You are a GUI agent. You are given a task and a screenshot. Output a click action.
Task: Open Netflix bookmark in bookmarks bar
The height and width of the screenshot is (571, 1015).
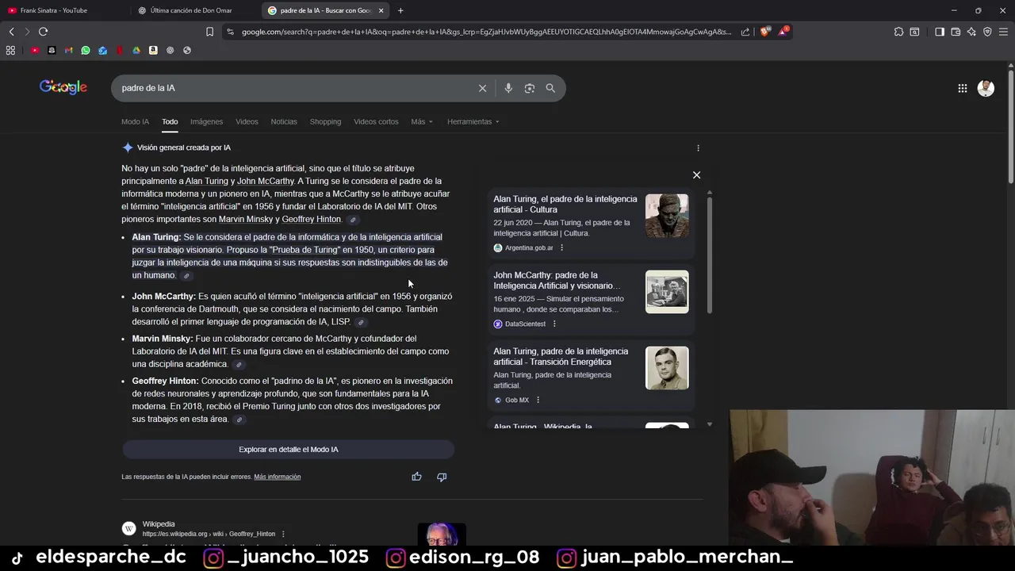[120, 50]
